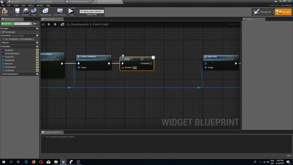Screen dimensions: 293x165
Task: Toggle visibility eye for ThisChest variable
Action: (x=37, y=57)
